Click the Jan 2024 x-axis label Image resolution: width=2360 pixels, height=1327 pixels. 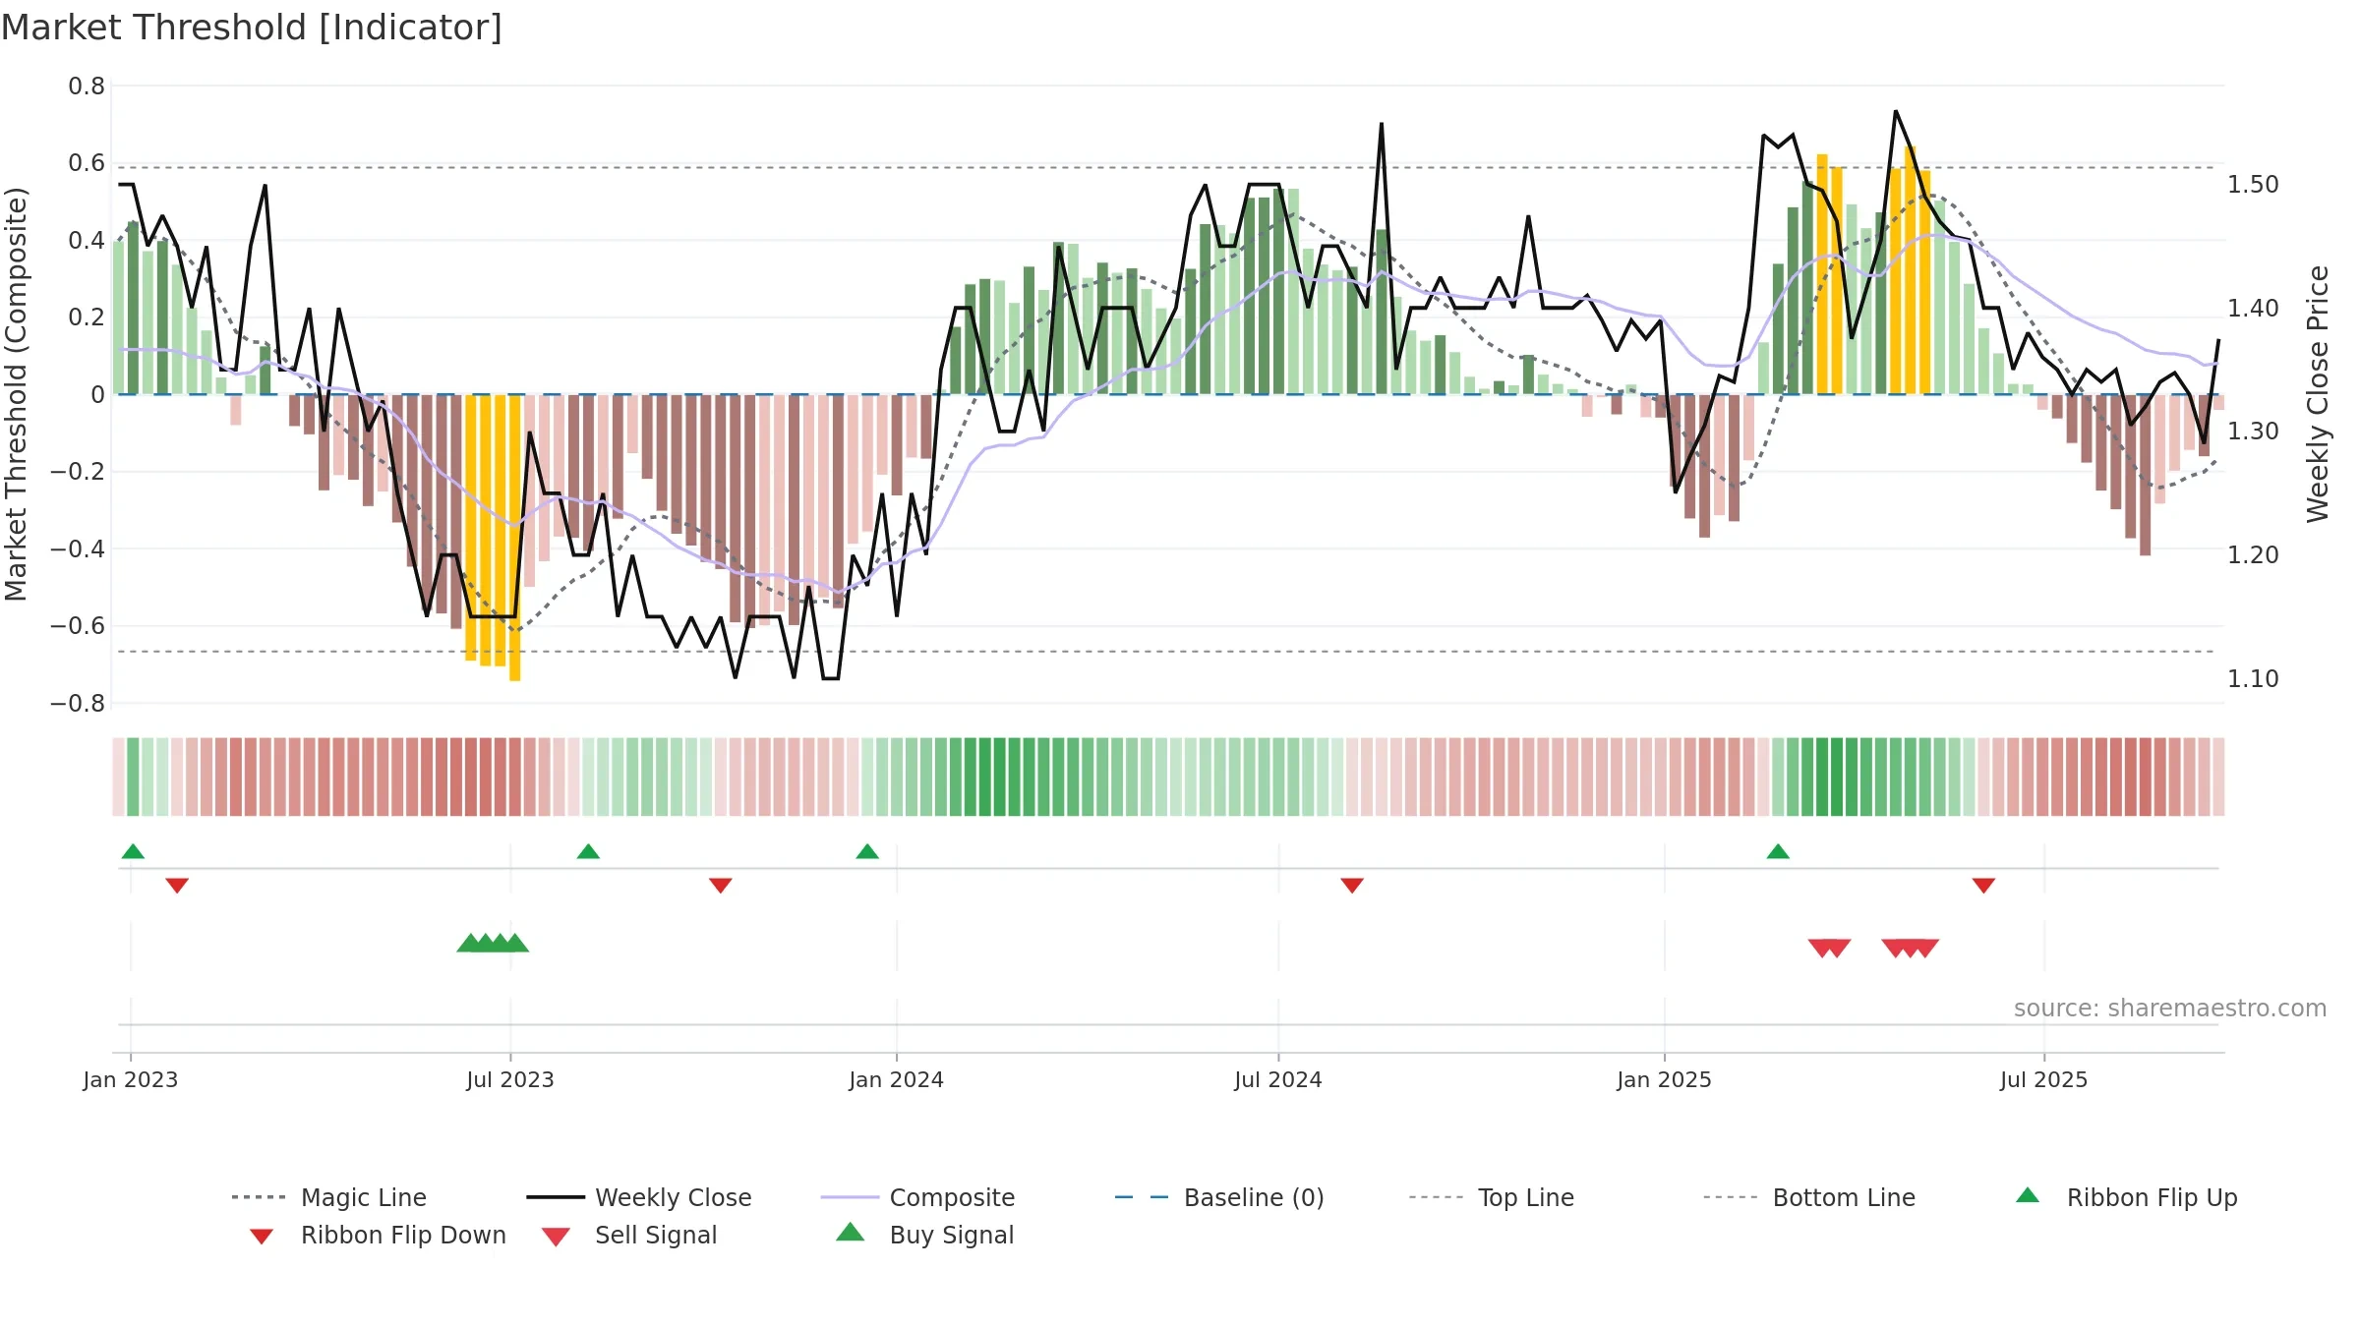(897, 1080)
